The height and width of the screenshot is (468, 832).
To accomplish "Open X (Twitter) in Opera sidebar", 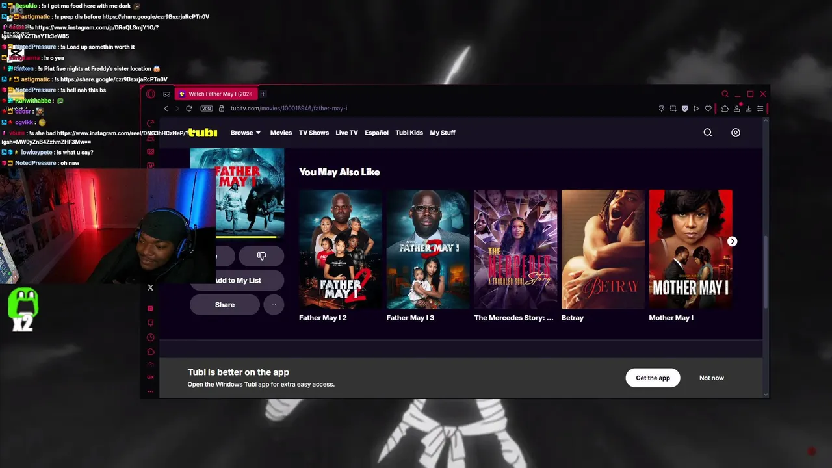I will 151,287.
